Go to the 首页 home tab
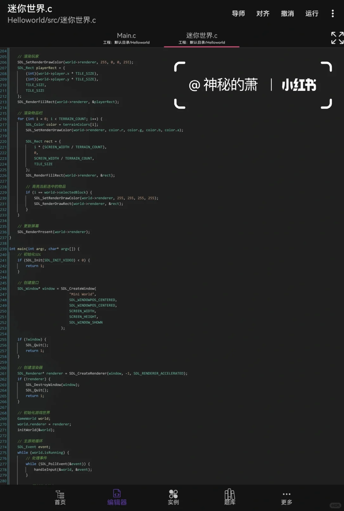This screenshot has width=344, height=511. [x=60, y=498]
